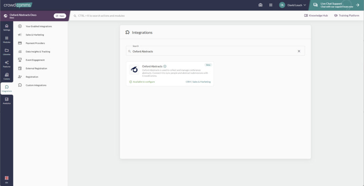The width and height of the screenshot is (364, 186).
Task: Clear the Oxford Abstracts search text
Action: tap(299, 51)
